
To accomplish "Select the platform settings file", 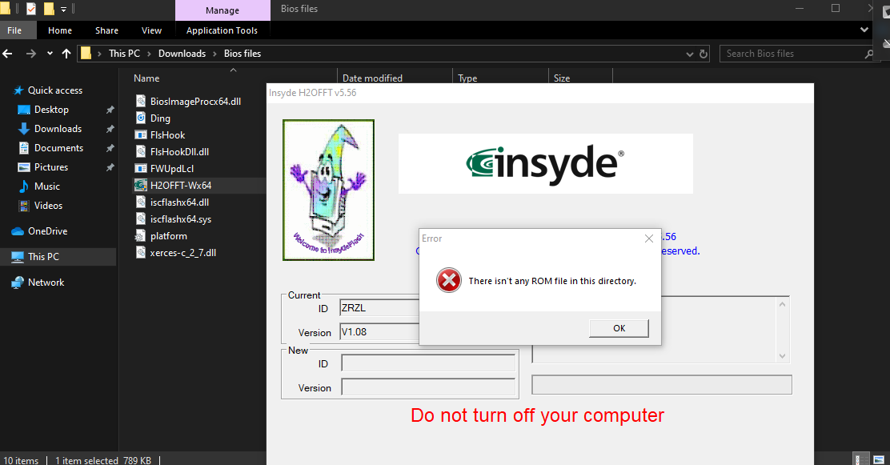I will [169, 235].
